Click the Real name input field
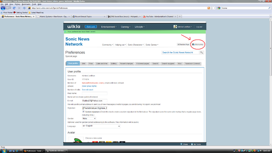 click(x=94, y=93)
